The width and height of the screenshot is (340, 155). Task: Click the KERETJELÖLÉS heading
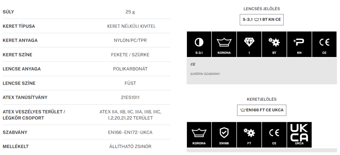point(262,99)
